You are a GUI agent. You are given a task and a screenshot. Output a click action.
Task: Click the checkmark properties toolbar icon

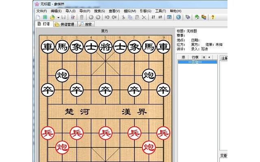pos(73,17)
